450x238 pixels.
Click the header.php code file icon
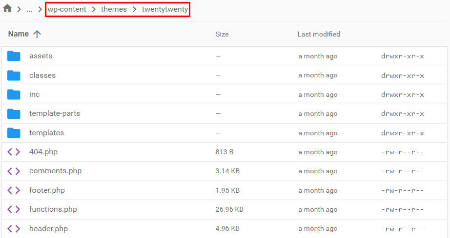click(14, 229)
